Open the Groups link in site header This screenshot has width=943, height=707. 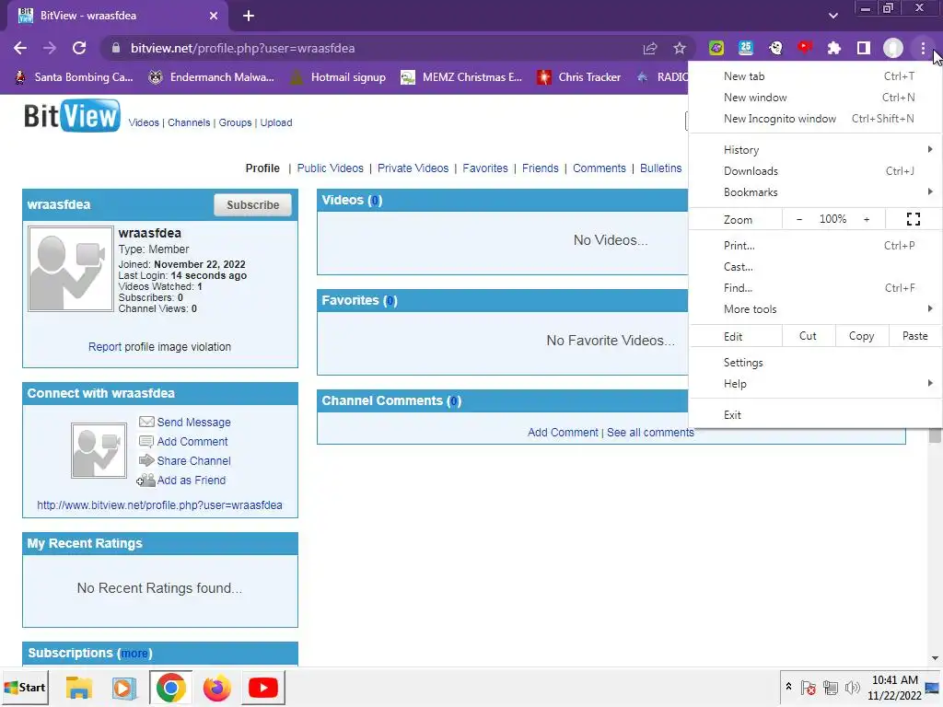pyautogui.click(x=235, y=122)
